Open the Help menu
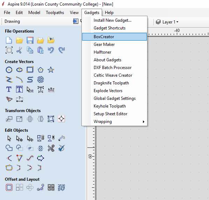 coord(109,13)
